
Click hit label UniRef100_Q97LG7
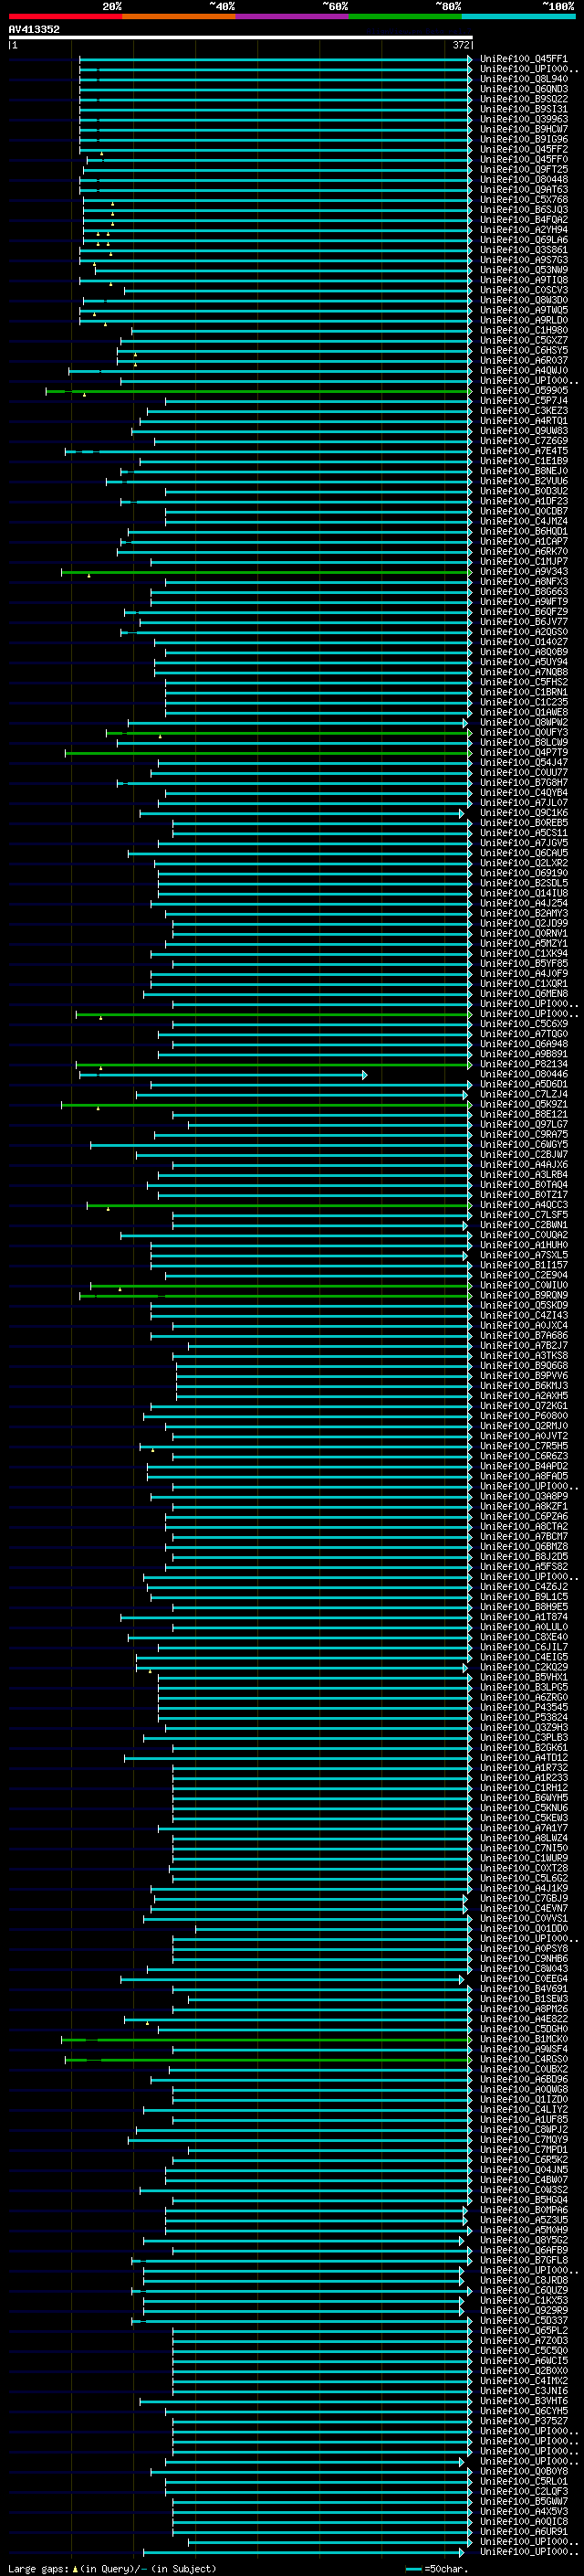[524, 1124]
